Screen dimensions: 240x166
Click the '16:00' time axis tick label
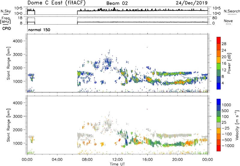tap(147, 160)
